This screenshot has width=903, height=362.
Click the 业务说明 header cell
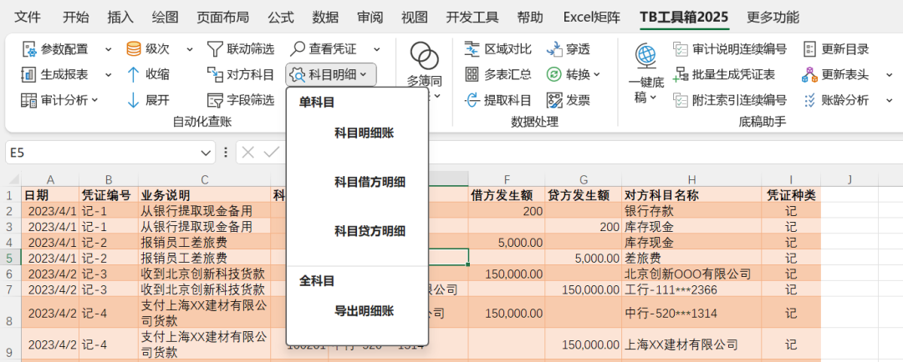tap(204, 195)
